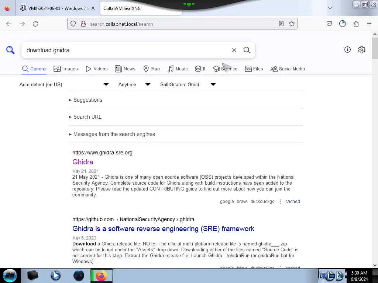Screen dimensions: 378x283
Task: Open the It category
Action: point(200,69)
